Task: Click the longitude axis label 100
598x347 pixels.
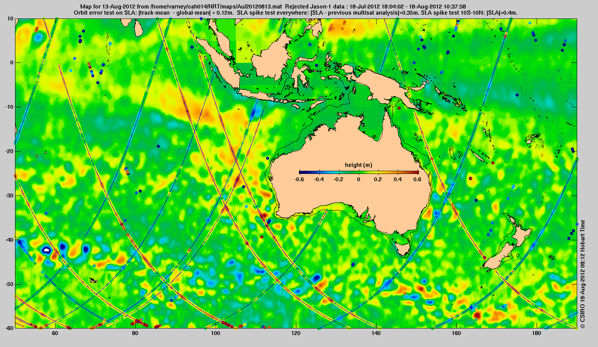Action: pyautogui.click(x=216, y=333)
